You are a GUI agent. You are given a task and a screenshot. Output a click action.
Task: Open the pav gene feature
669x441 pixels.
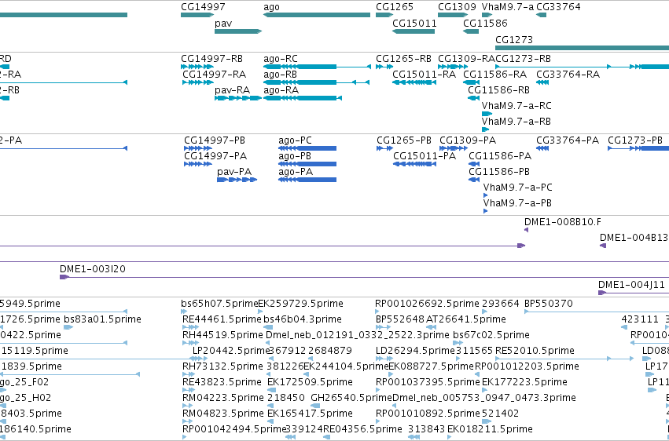coord(238,31)
